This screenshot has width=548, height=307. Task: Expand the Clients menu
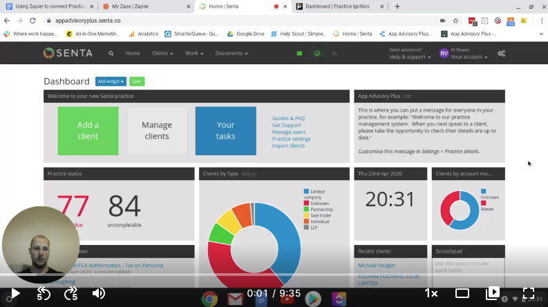pyautogui.click(x=162, y=53)
